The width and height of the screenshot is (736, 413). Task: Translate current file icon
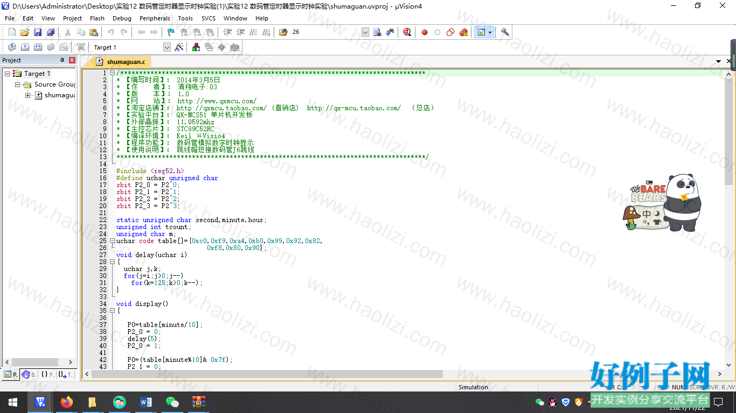click(12, 47)
